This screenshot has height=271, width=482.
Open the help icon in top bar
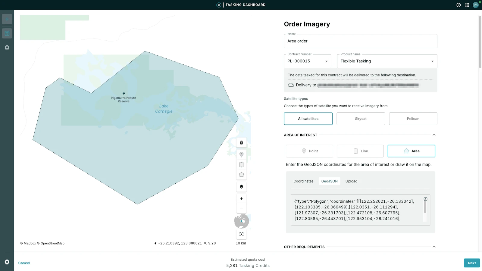459,5
